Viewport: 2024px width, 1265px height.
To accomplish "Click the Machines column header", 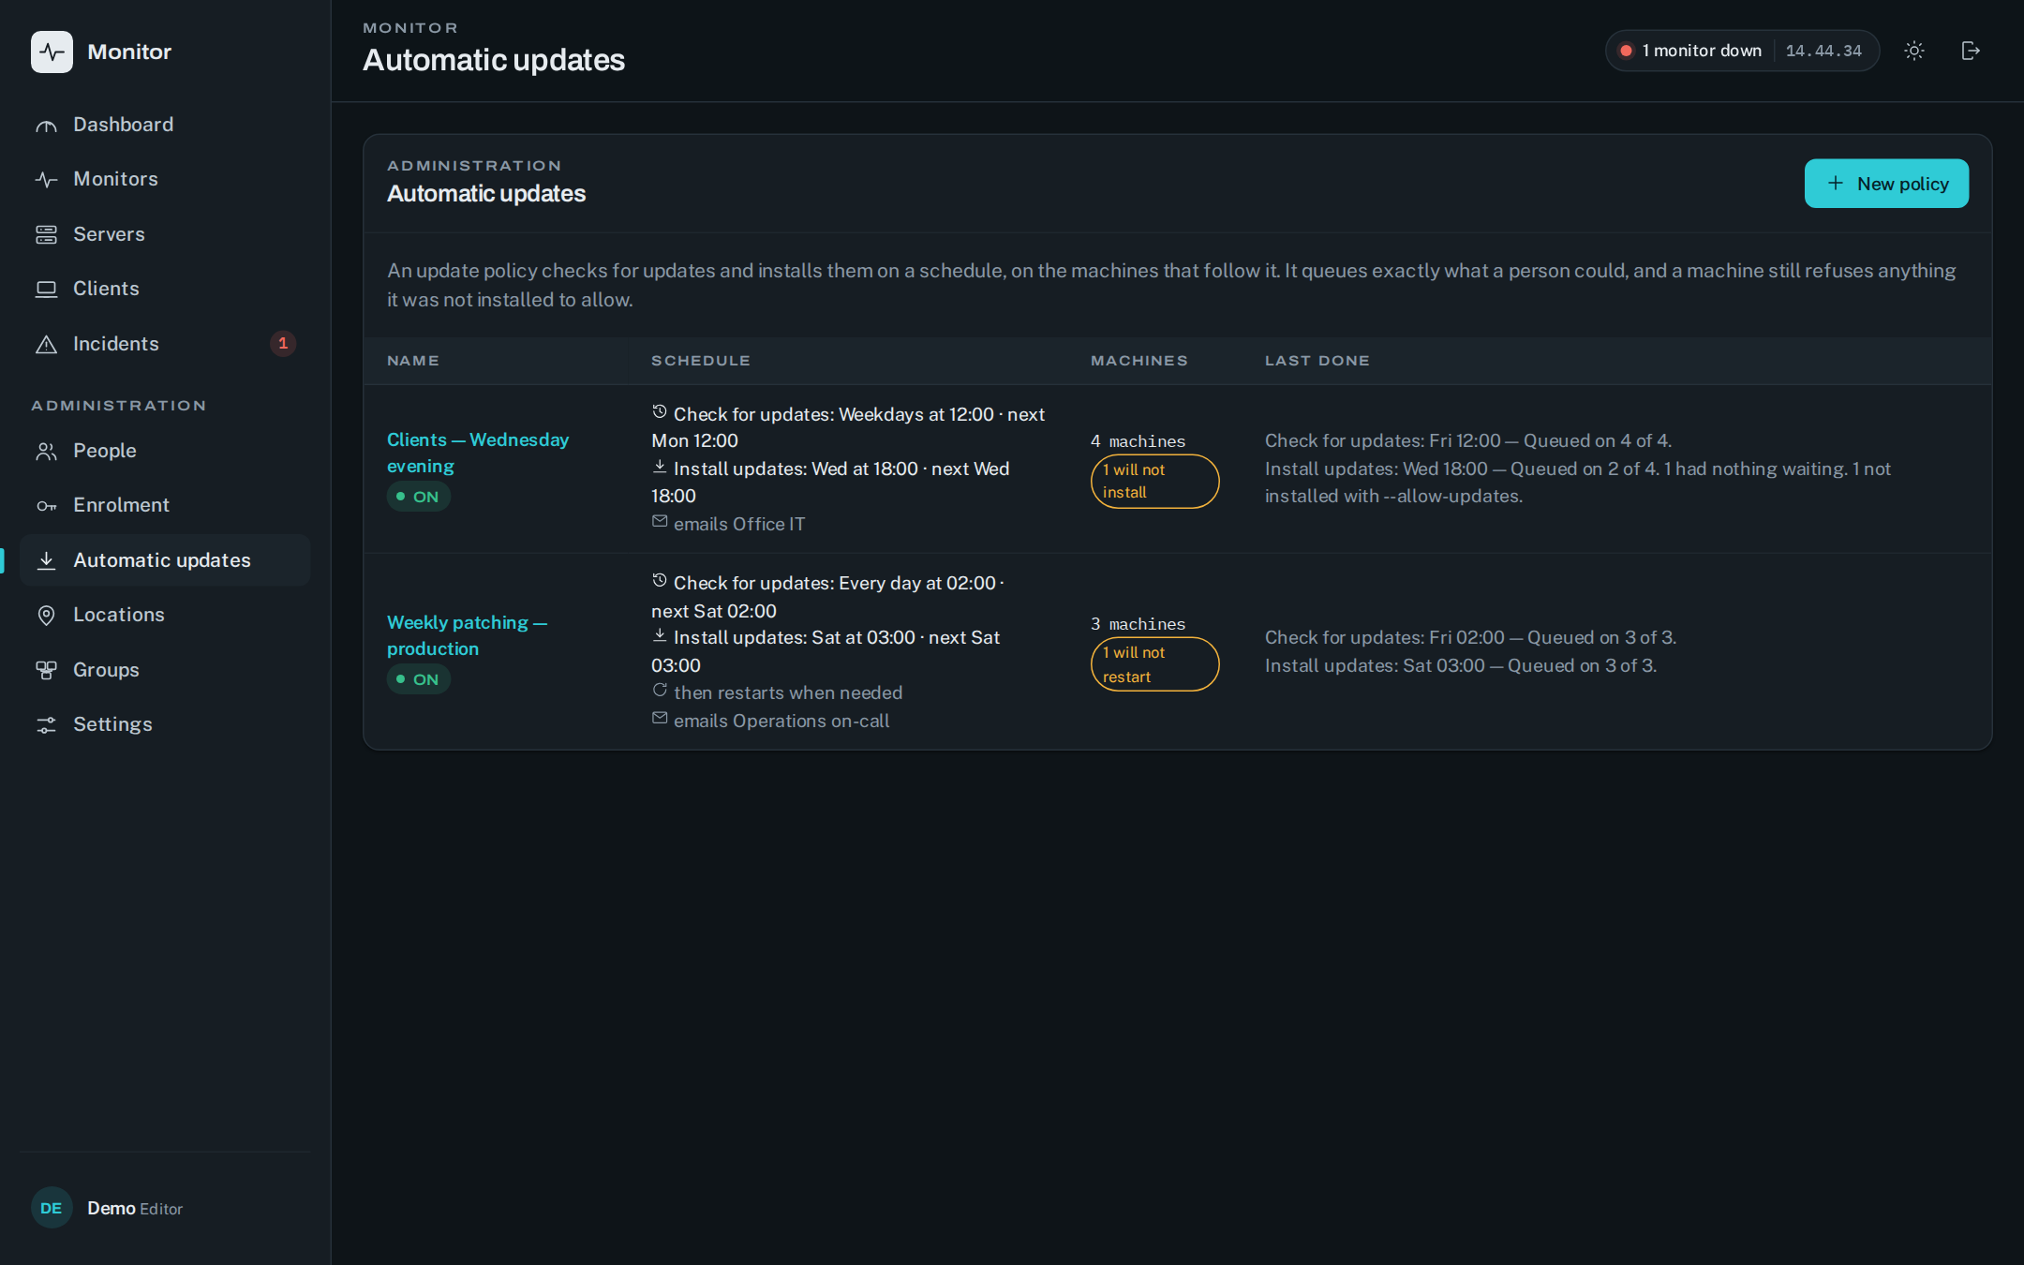I will coord(1139,361).
